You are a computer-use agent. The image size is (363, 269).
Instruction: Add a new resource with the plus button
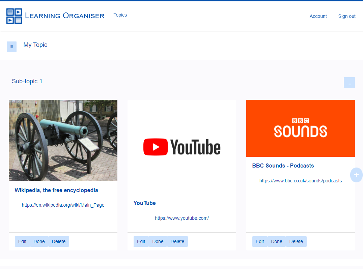coord(356,175)
